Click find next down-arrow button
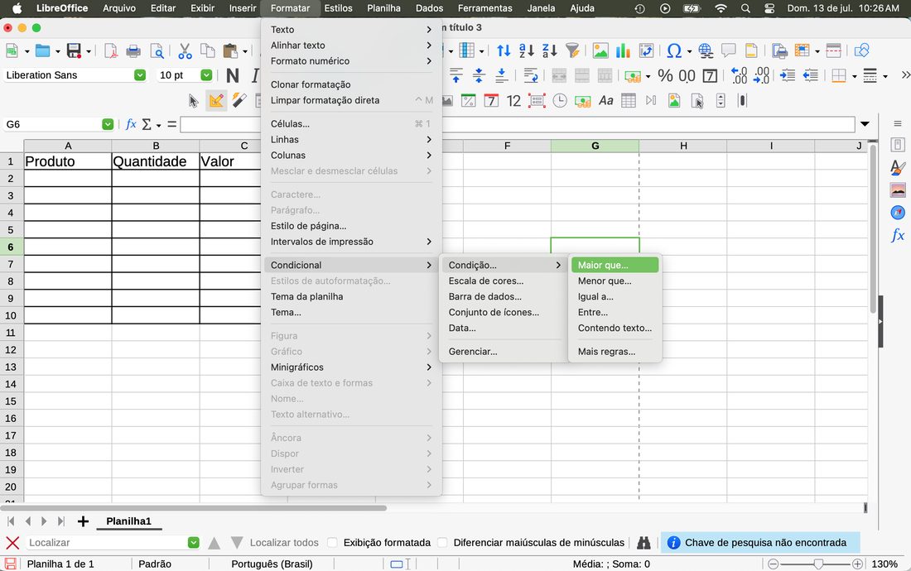 (x=237, y=543)
